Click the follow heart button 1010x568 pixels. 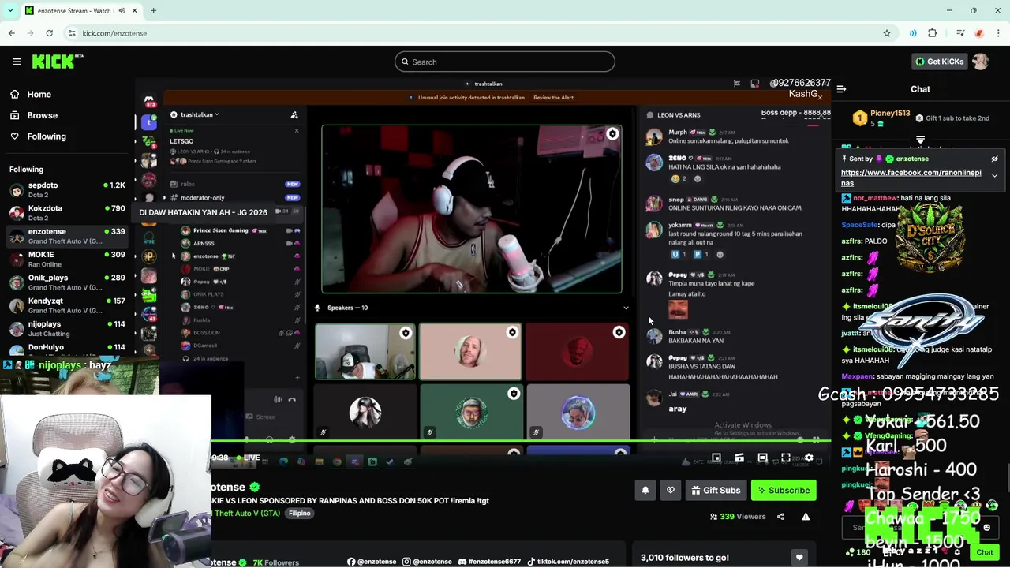coord(671,491)
